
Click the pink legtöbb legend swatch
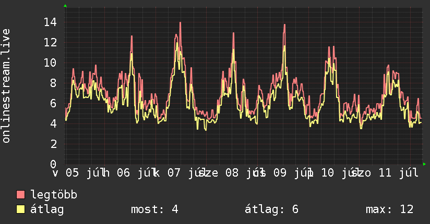coord(20,195)
